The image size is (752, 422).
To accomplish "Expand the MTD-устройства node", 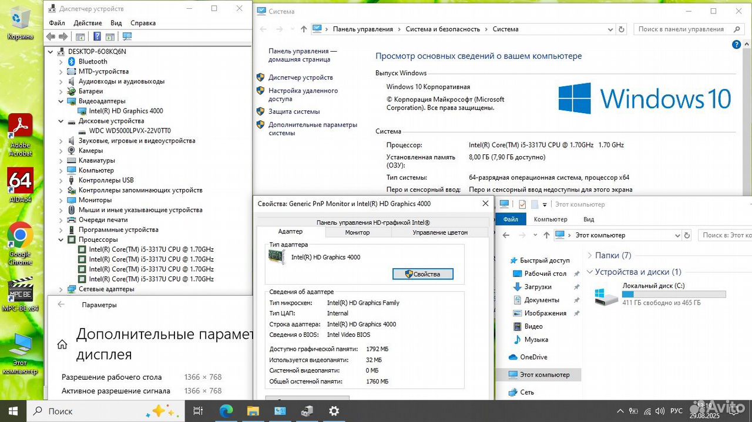I will coord(61,72).
